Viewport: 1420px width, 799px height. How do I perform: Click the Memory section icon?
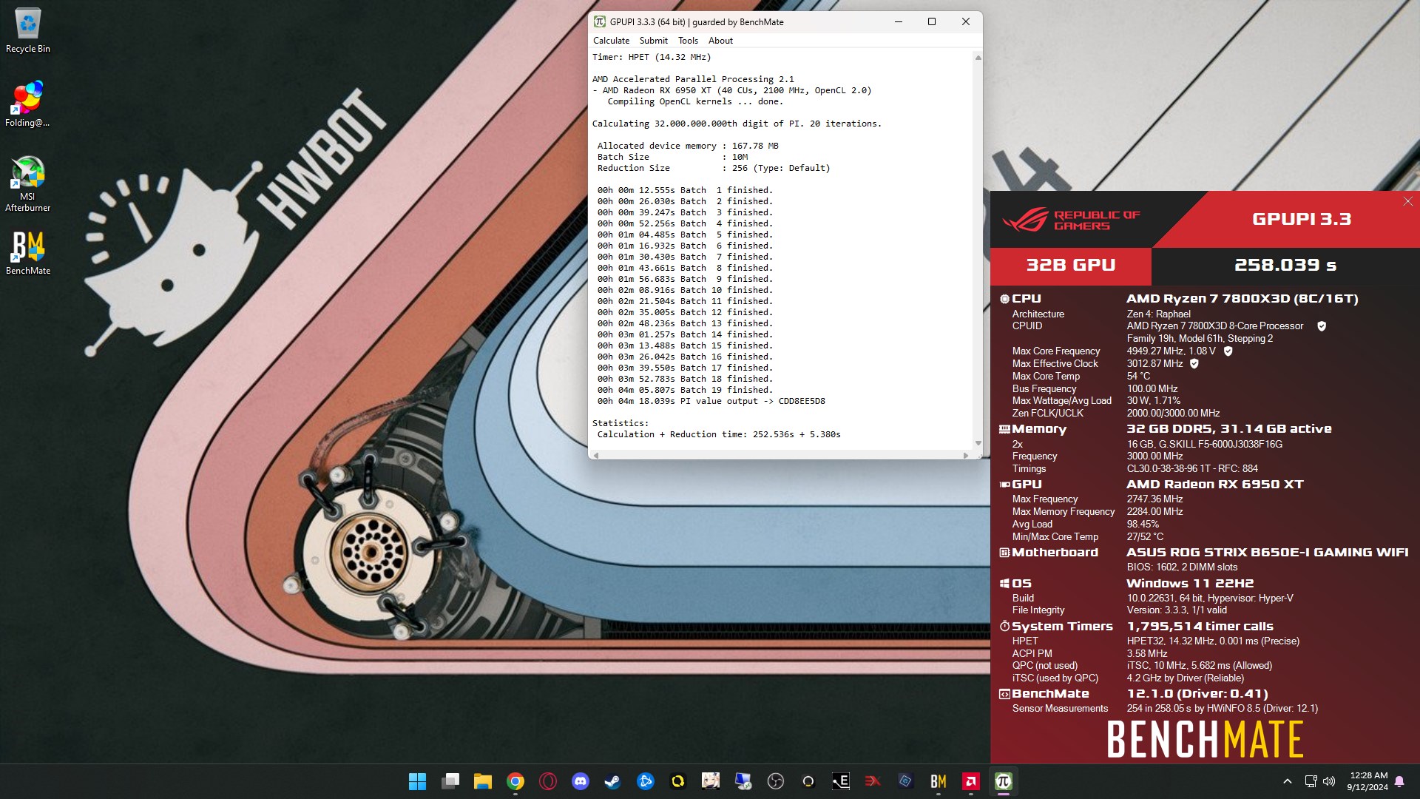pyautogui.click(x=1004, y=429)
